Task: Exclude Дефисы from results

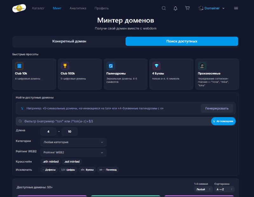Action: (49, 170)
